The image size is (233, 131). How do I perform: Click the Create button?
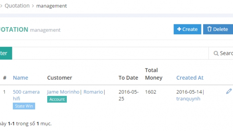(187, 29)
